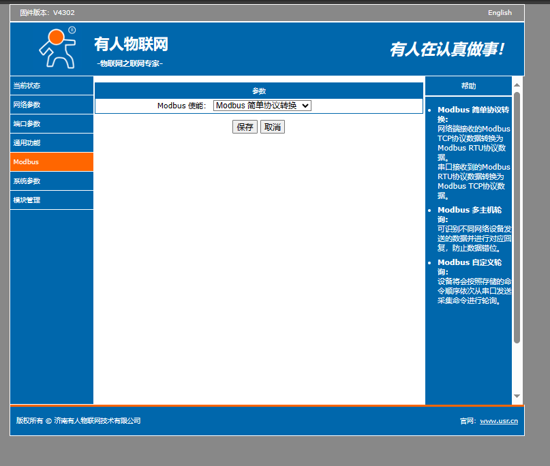This screenshot has width=550, height=466.
Task: Go to 网络参数 in the sidebar
Action: coord(27,105)
